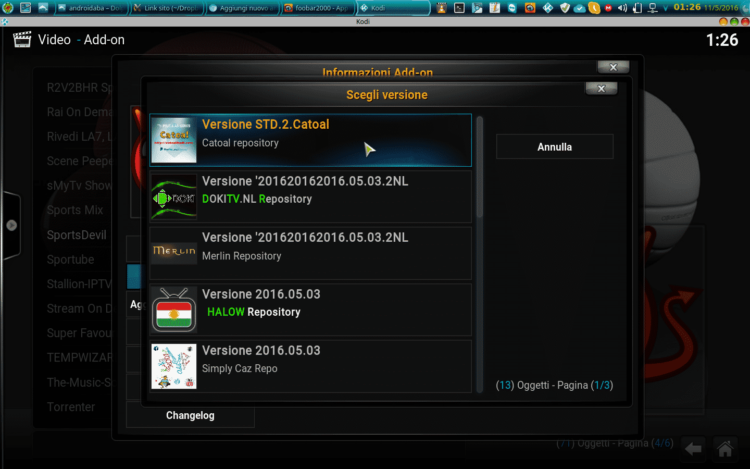Open the volume speaker tray icon
The width and height of the screenshot is (750, 469).
(x=622, y=8)
